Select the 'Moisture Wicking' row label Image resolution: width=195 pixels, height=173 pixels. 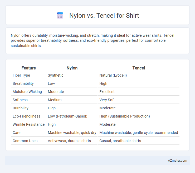(x=27, y=92)
